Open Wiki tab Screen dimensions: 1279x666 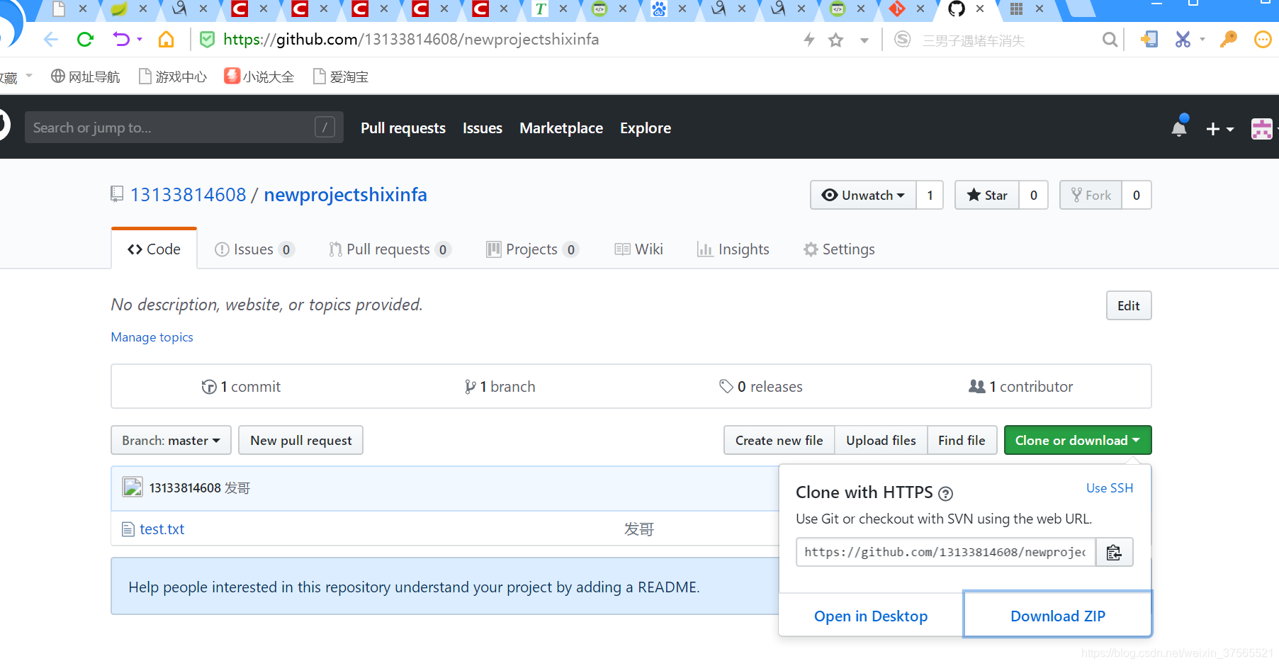(x=638, y=249)
